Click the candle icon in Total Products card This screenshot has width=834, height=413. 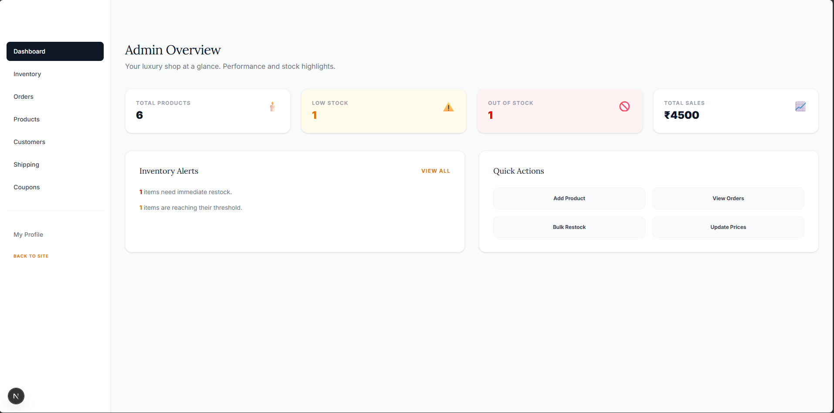coord(272,107)
